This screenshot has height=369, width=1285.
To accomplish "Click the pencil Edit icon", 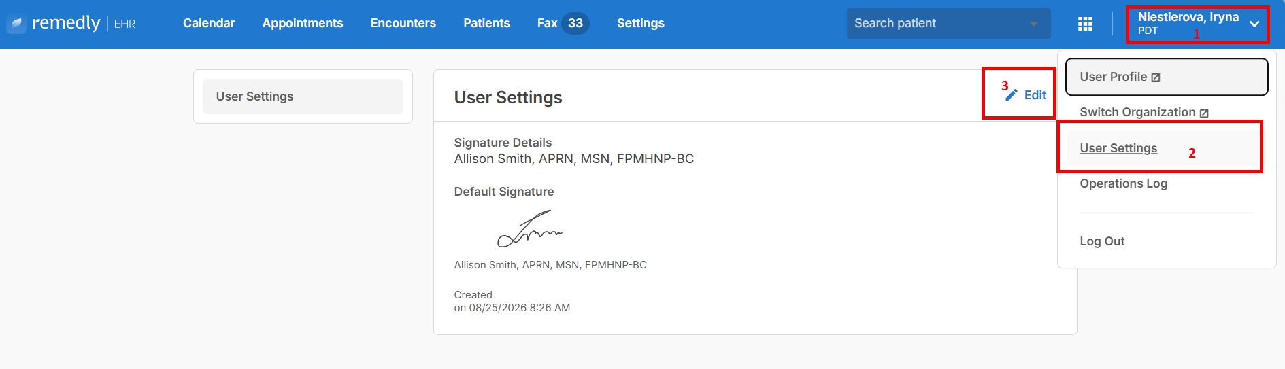I will tap(1012, 95).
